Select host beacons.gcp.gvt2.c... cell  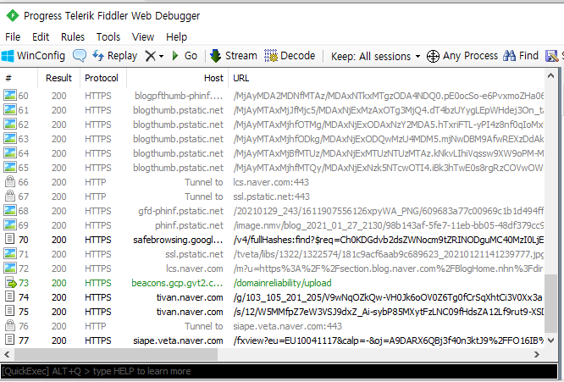[177, 283]
